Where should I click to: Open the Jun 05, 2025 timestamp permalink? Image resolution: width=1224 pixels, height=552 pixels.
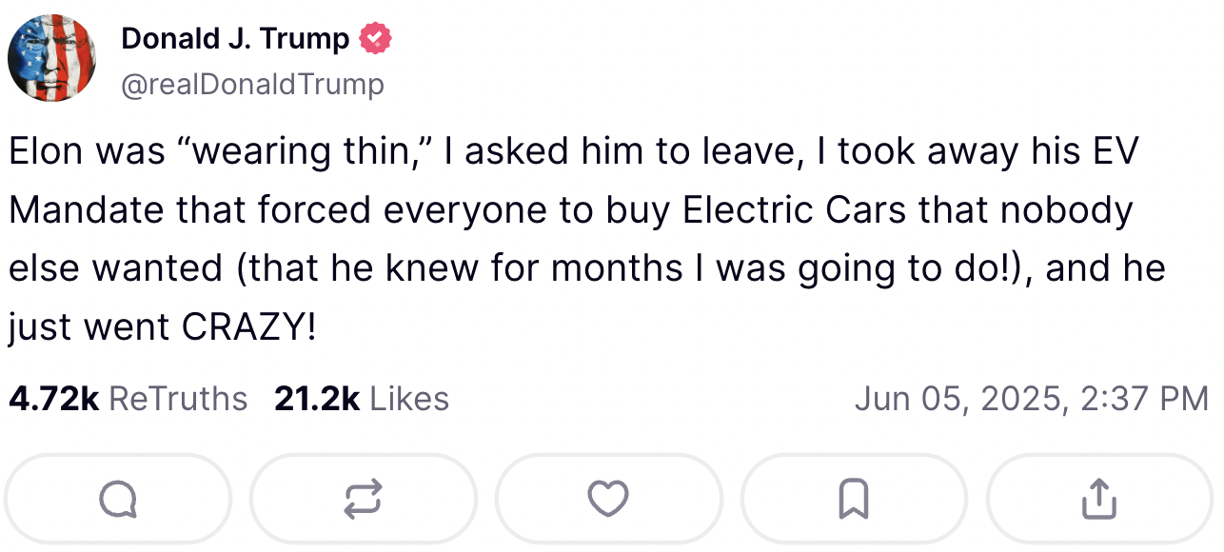pyautogui.click(x=1031, y=398)
